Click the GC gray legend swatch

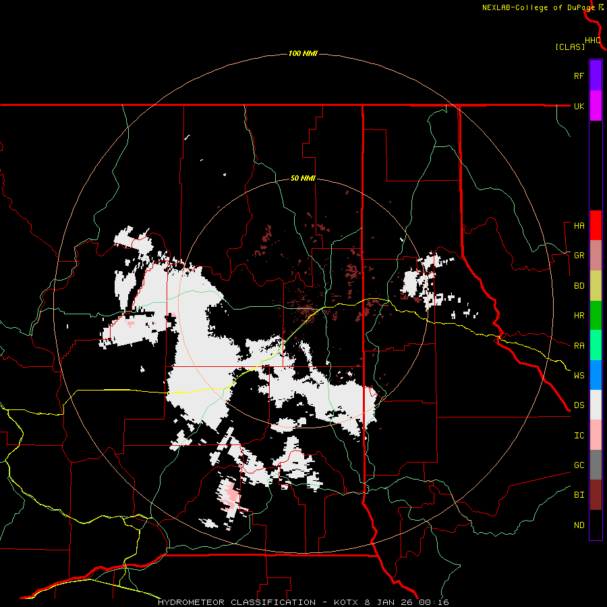click(596, 465)
